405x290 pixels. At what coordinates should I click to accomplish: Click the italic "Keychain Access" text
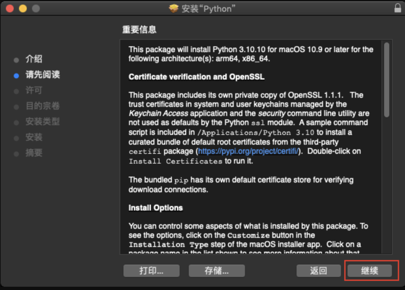point(158,114)
